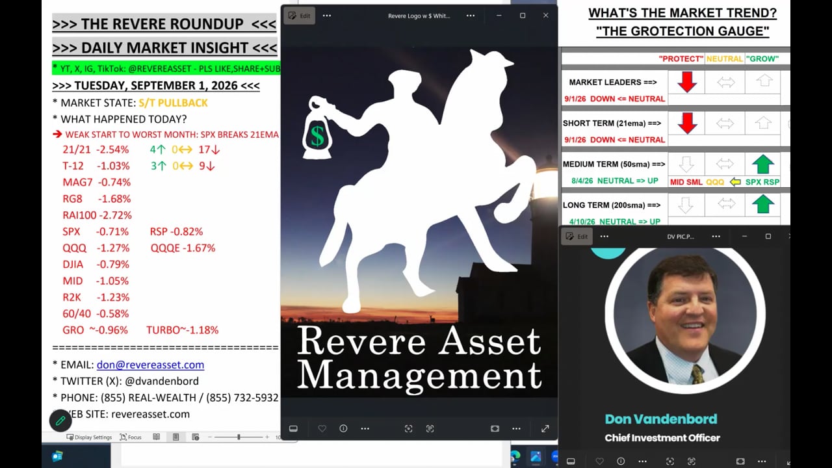Click the "S/T PULLBACK" market state text
Image resolution: width=832 pixels, height=468 pixels.
[x=173, y=103]
